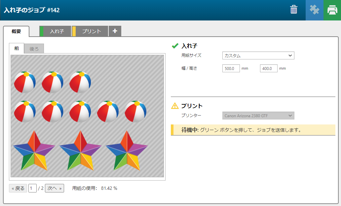Click the « 戻る previous page button

(x=18, y=189)
